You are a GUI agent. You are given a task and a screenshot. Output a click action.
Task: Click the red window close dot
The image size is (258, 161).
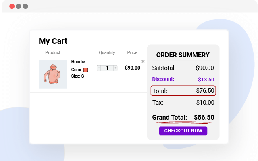pos(12,6)
